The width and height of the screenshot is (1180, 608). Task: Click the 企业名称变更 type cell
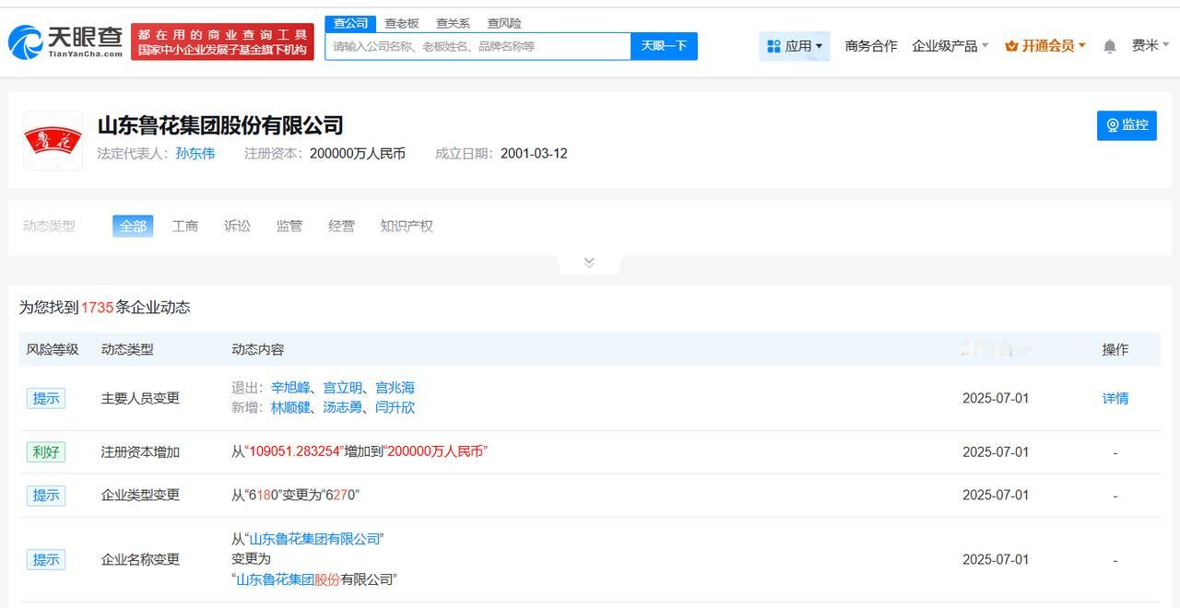click(x=140, y=560)
